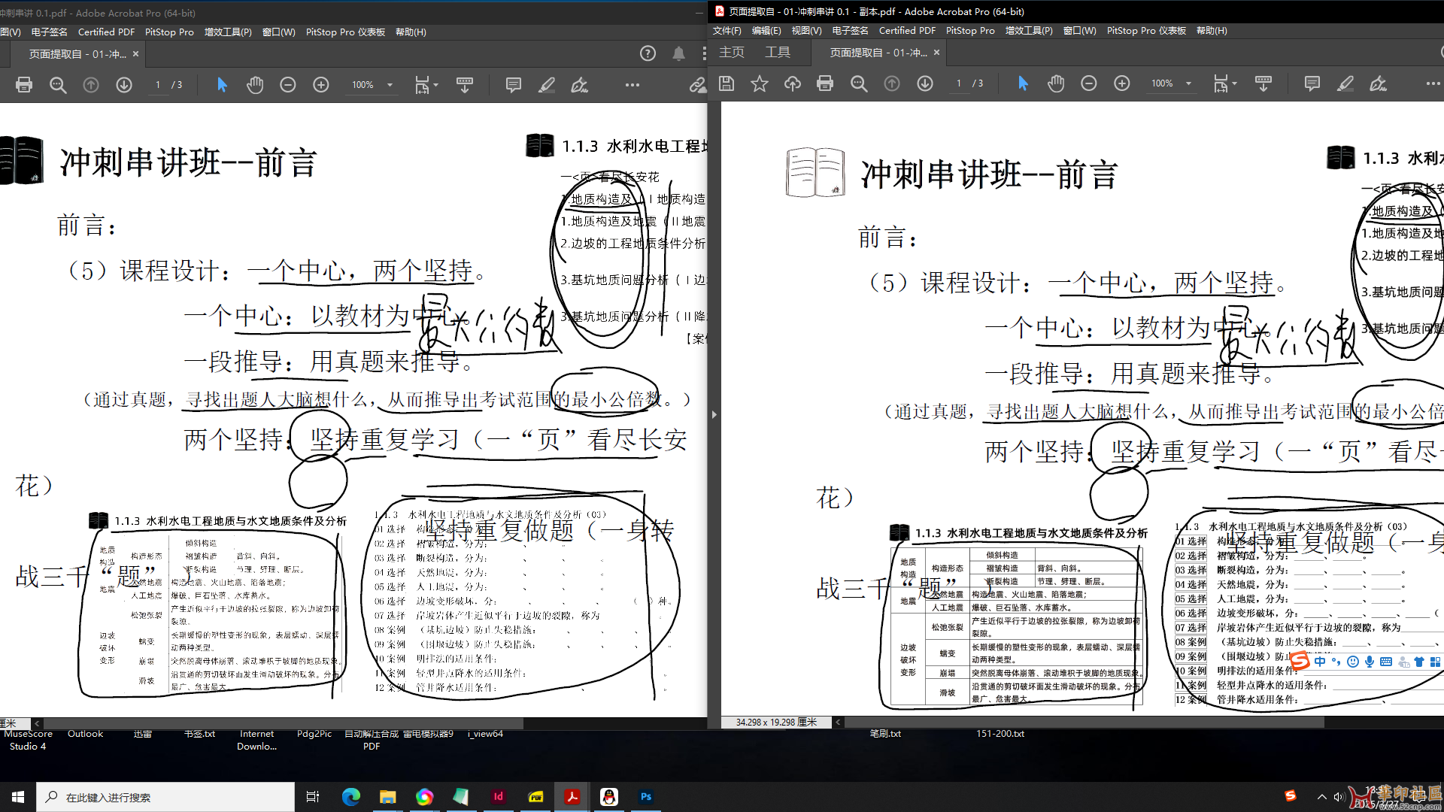Click the cloud upload icon
Screen dimensions: 1444x812
point(793,83)
